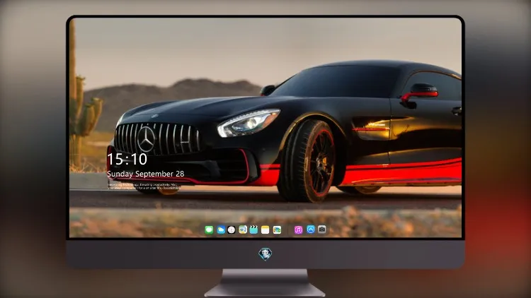Launch the pink iTunes music app
Image resolution: width=531 pixels, height=298 pixels.
pos(298,230)
